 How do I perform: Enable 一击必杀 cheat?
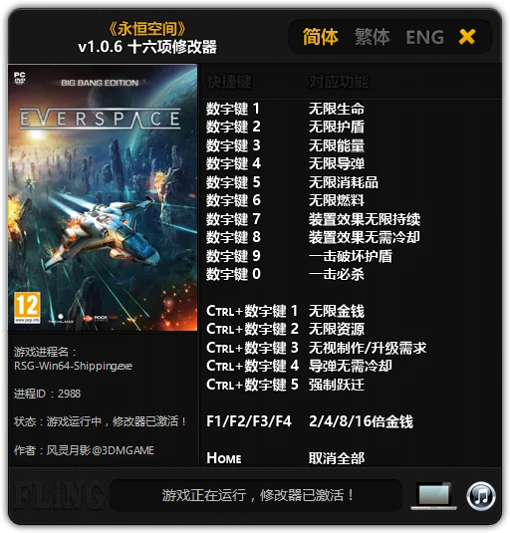[337, 274]
